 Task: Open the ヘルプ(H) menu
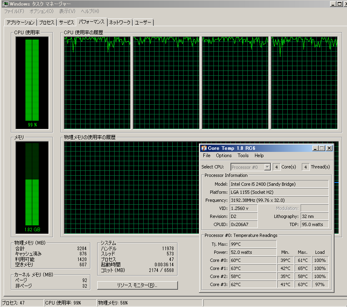click(90, 11)
